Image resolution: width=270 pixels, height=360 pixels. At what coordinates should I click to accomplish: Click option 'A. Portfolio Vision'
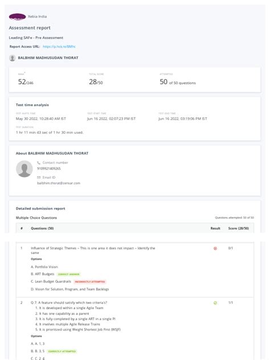pyautogui.click(x=44, y=267)
